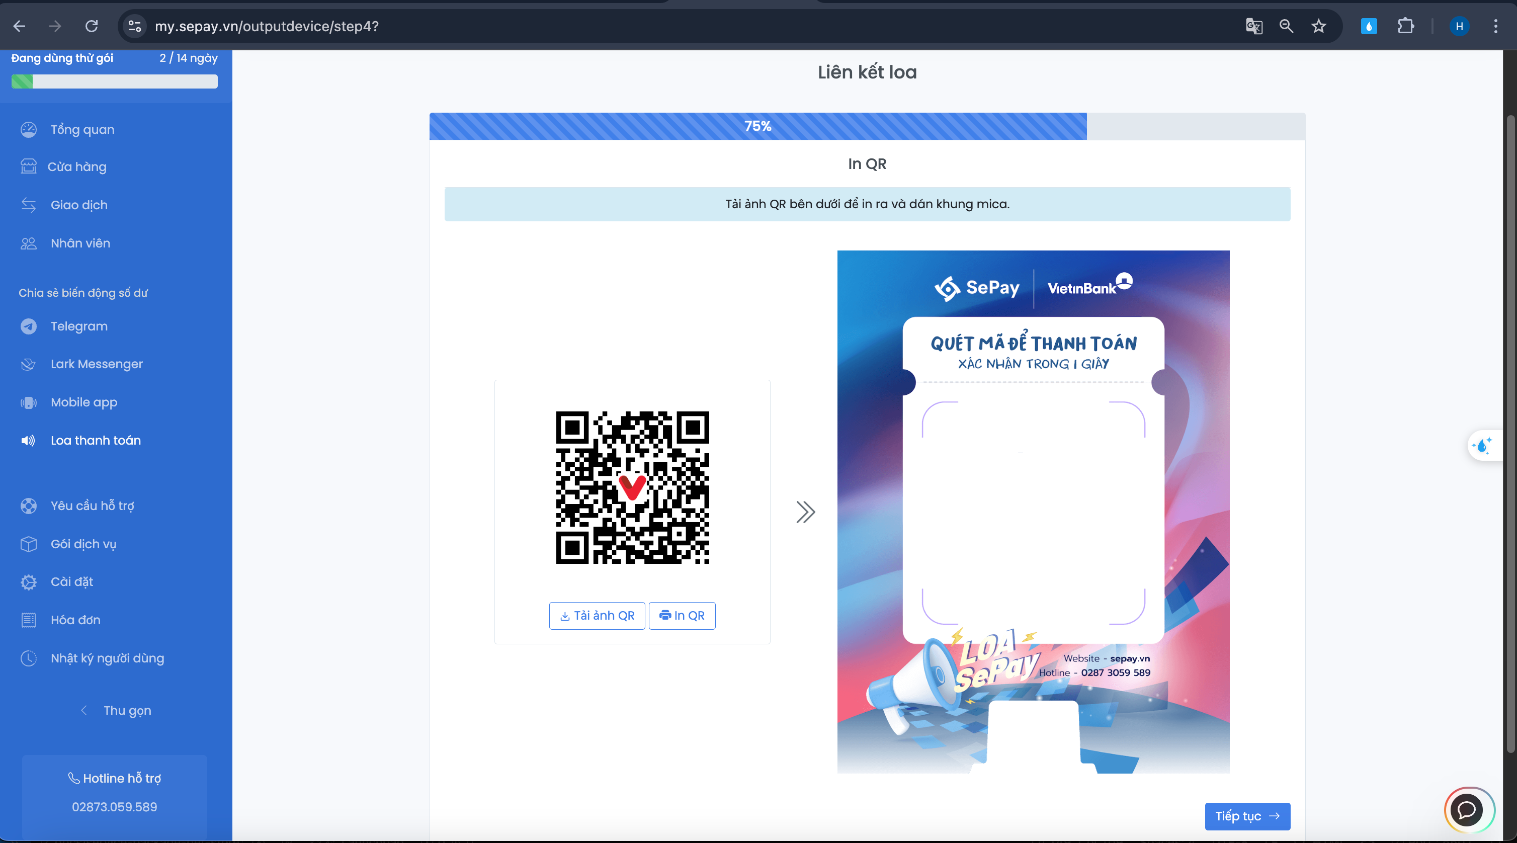Open Loa thanh toán menu item
The width and height of the screenshot is (1517, 843).
(96, 441)
